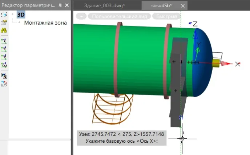Screen dimensions: 250x155
Task: Select the Монтажная зона tree item
Action: pyautogui.click(x=45, y=23)
